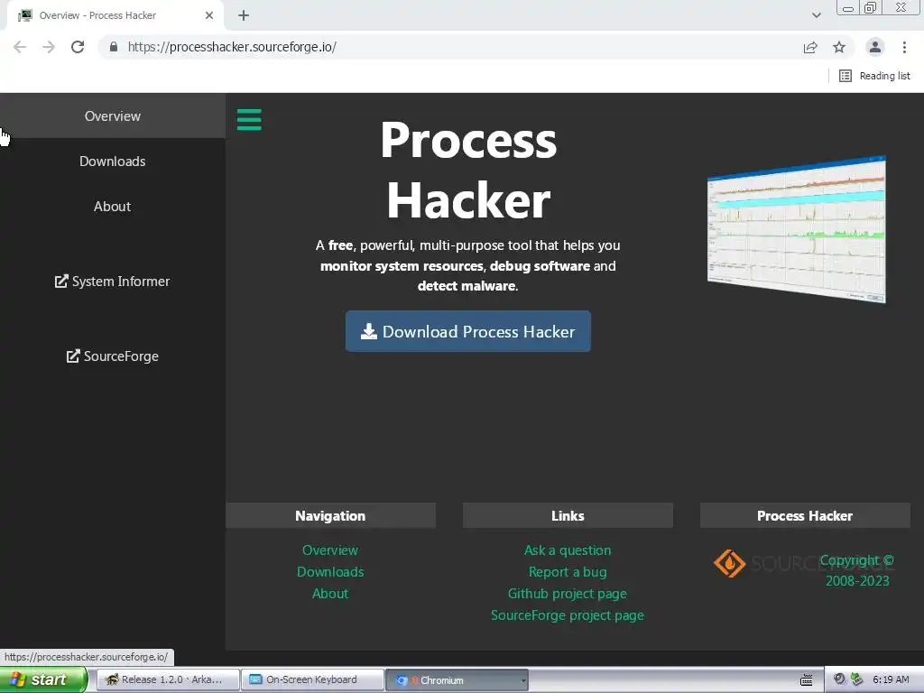Screen dimensions: 924x693
Task: Open the Reading list panel
Action: (874, 76)
